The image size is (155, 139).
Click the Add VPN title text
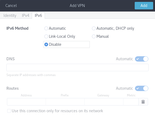click(x=77, y=6)
